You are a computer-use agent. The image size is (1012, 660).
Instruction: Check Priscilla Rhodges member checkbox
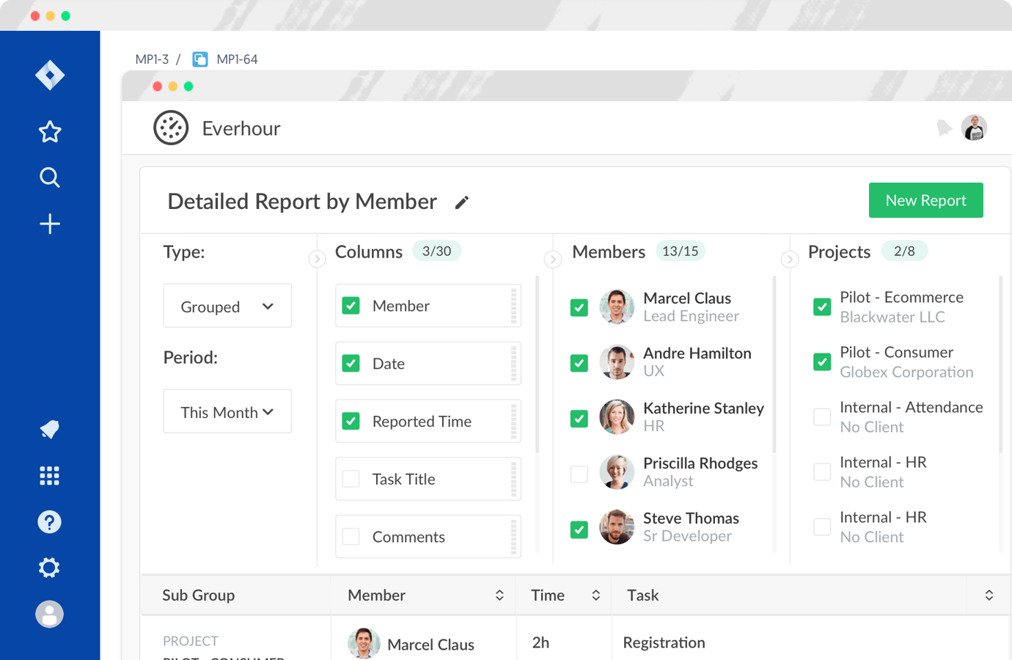pyautogui.click(x=579, y=474)
